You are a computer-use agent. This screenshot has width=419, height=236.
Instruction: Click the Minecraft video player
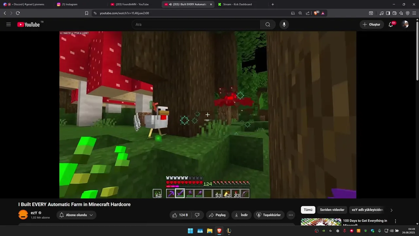pyautogui.click(x=208, y=115)
